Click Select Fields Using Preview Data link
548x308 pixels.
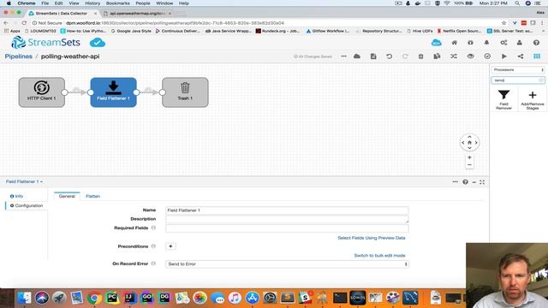coord(371,238)
